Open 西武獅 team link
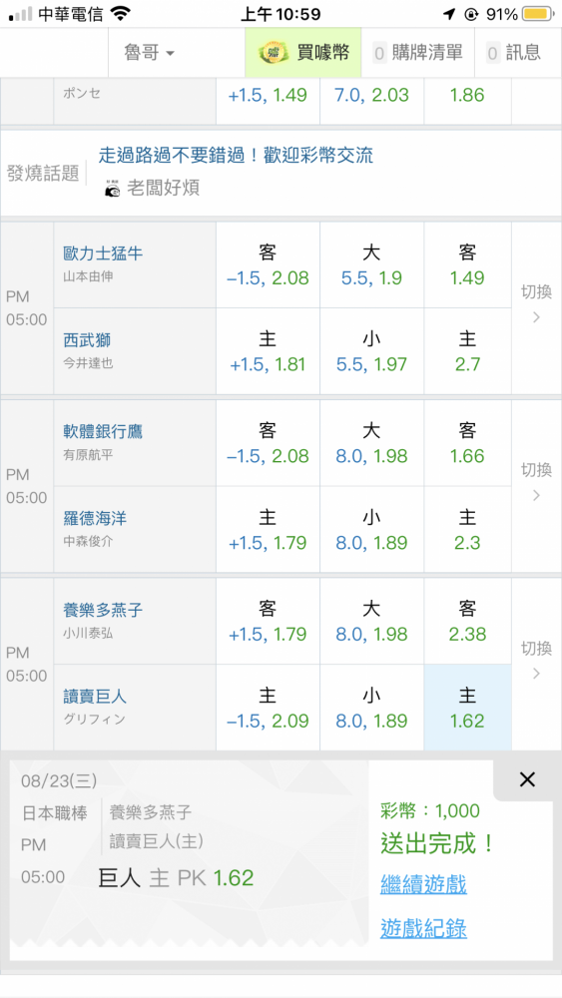562x998 pixels. [87, 340]
